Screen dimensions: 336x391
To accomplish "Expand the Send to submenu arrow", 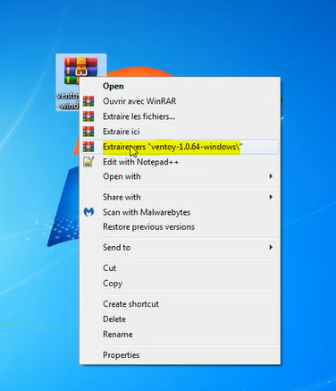I will click(x=271, y=247).
